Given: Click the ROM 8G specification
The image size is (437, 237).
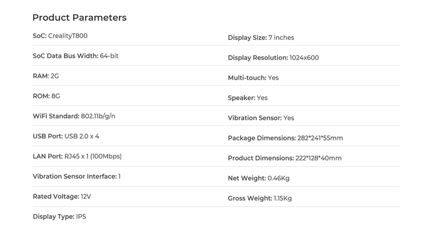Looking at the screenshot, I should [x=46, y=96].
